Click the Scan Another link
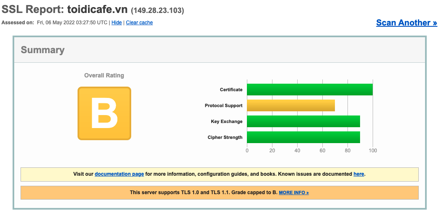The height and width of the screenshot is (218, 446). 407,23
